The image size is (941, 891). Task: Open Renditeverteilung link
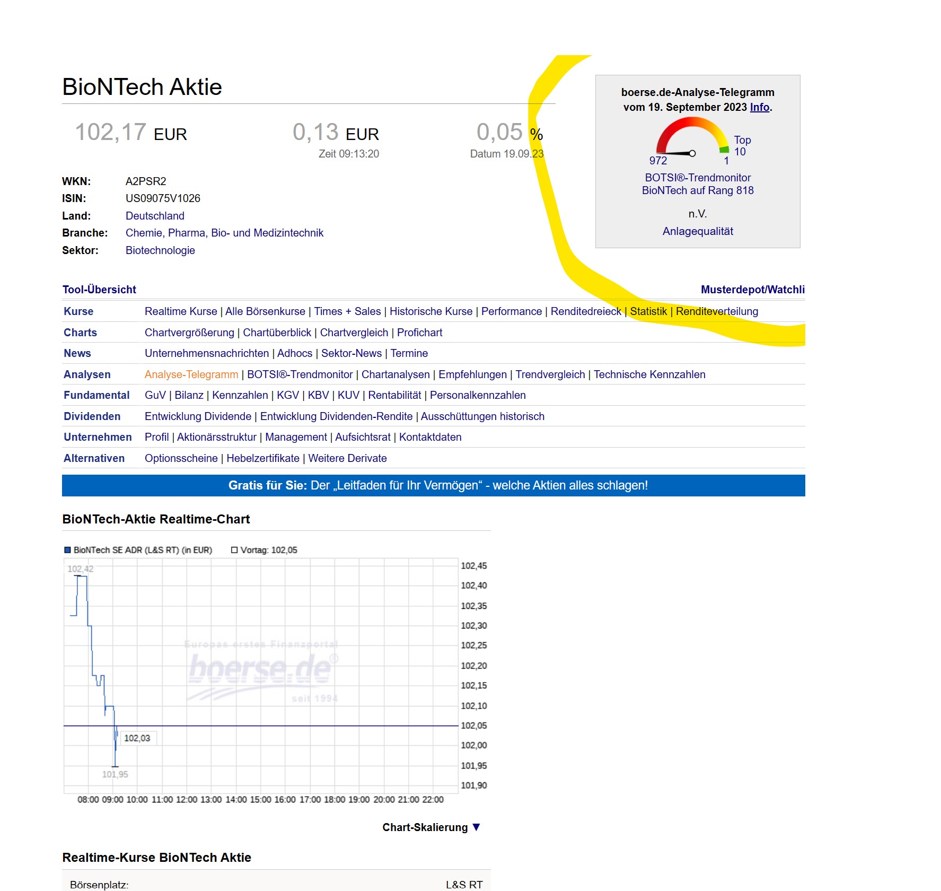(717, 311)
